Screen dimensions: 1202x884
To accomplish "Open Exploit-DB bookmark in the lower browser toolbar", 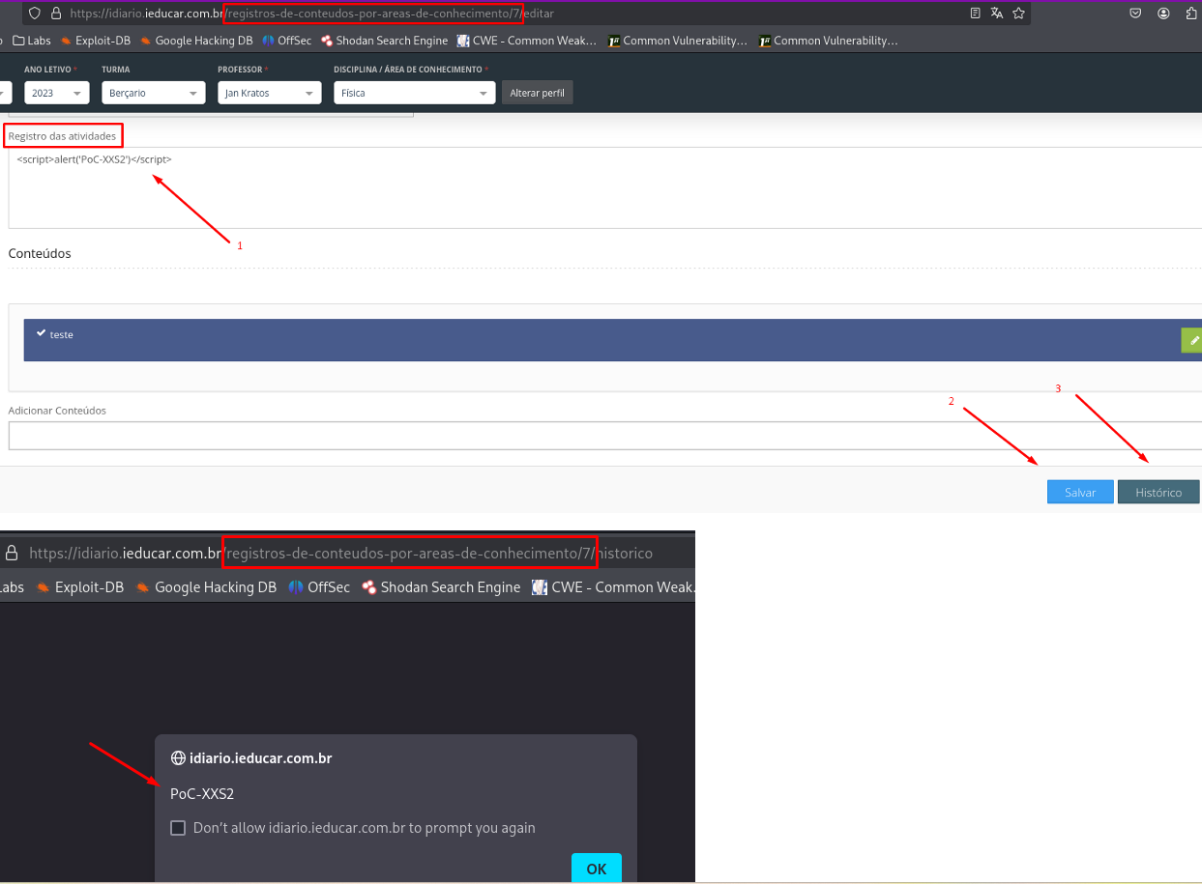I will (80, 586).
